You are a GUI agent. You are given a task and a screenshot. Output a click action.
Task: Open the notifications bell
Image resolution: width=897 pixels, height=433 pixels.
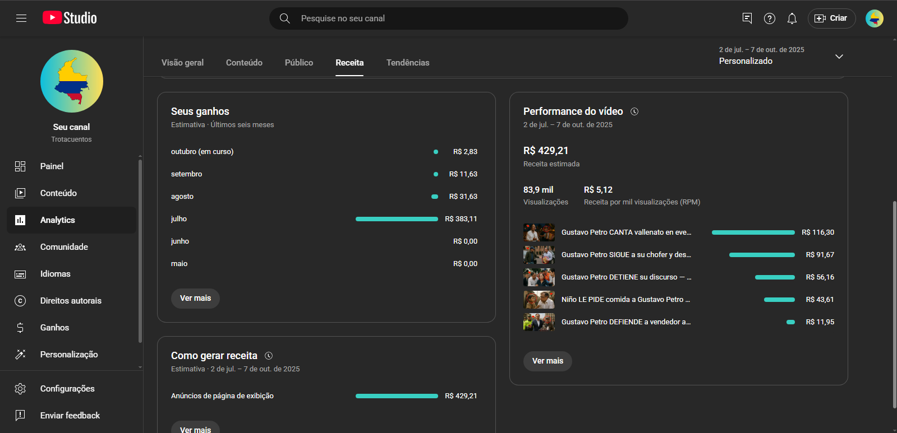(792, 18)
